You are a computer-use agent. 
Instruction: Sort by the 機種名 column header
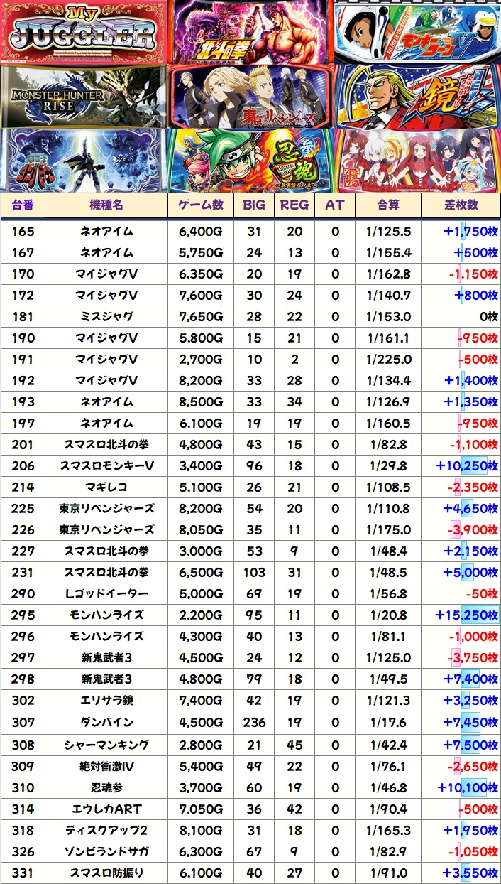[106, 205]
